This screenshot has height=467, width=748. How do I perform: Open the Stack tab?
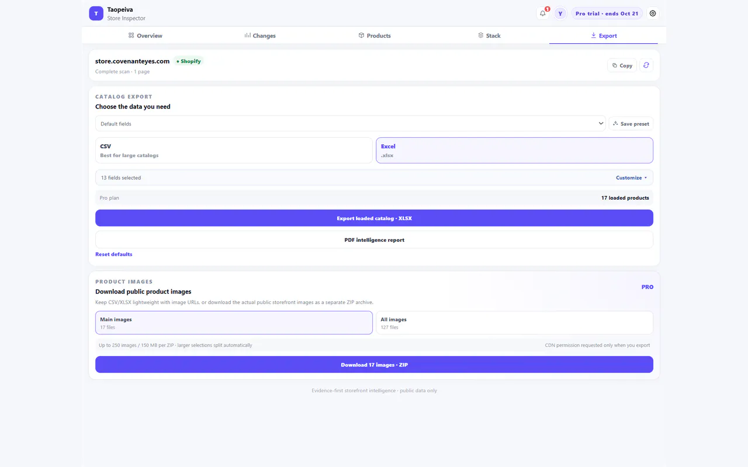tap(489, 36)
